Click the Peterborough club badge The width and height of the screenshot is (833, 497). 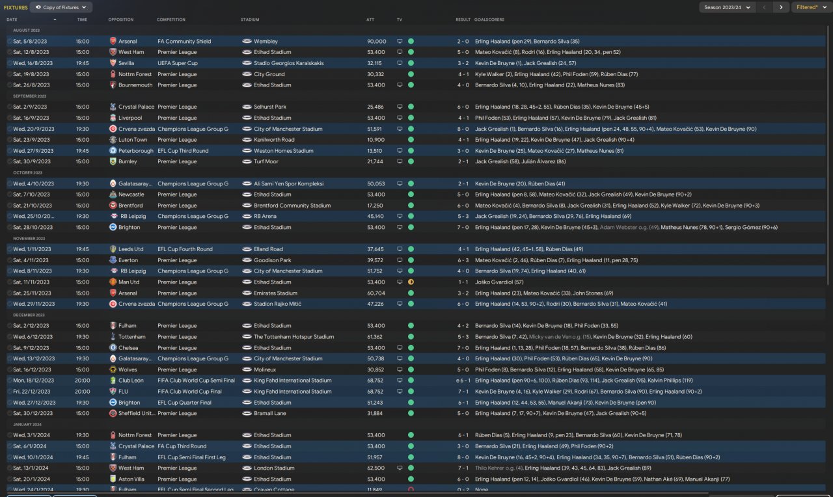(113, 151)
